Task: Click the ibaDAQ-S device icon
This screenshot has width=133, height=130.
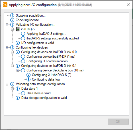Action: tap(18, 29)
